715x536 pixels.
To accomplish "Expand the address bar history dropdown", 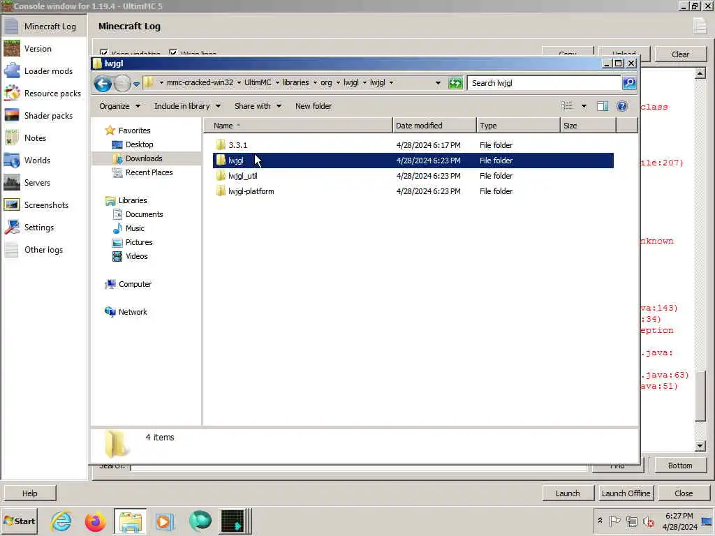I will coord(438,83).
